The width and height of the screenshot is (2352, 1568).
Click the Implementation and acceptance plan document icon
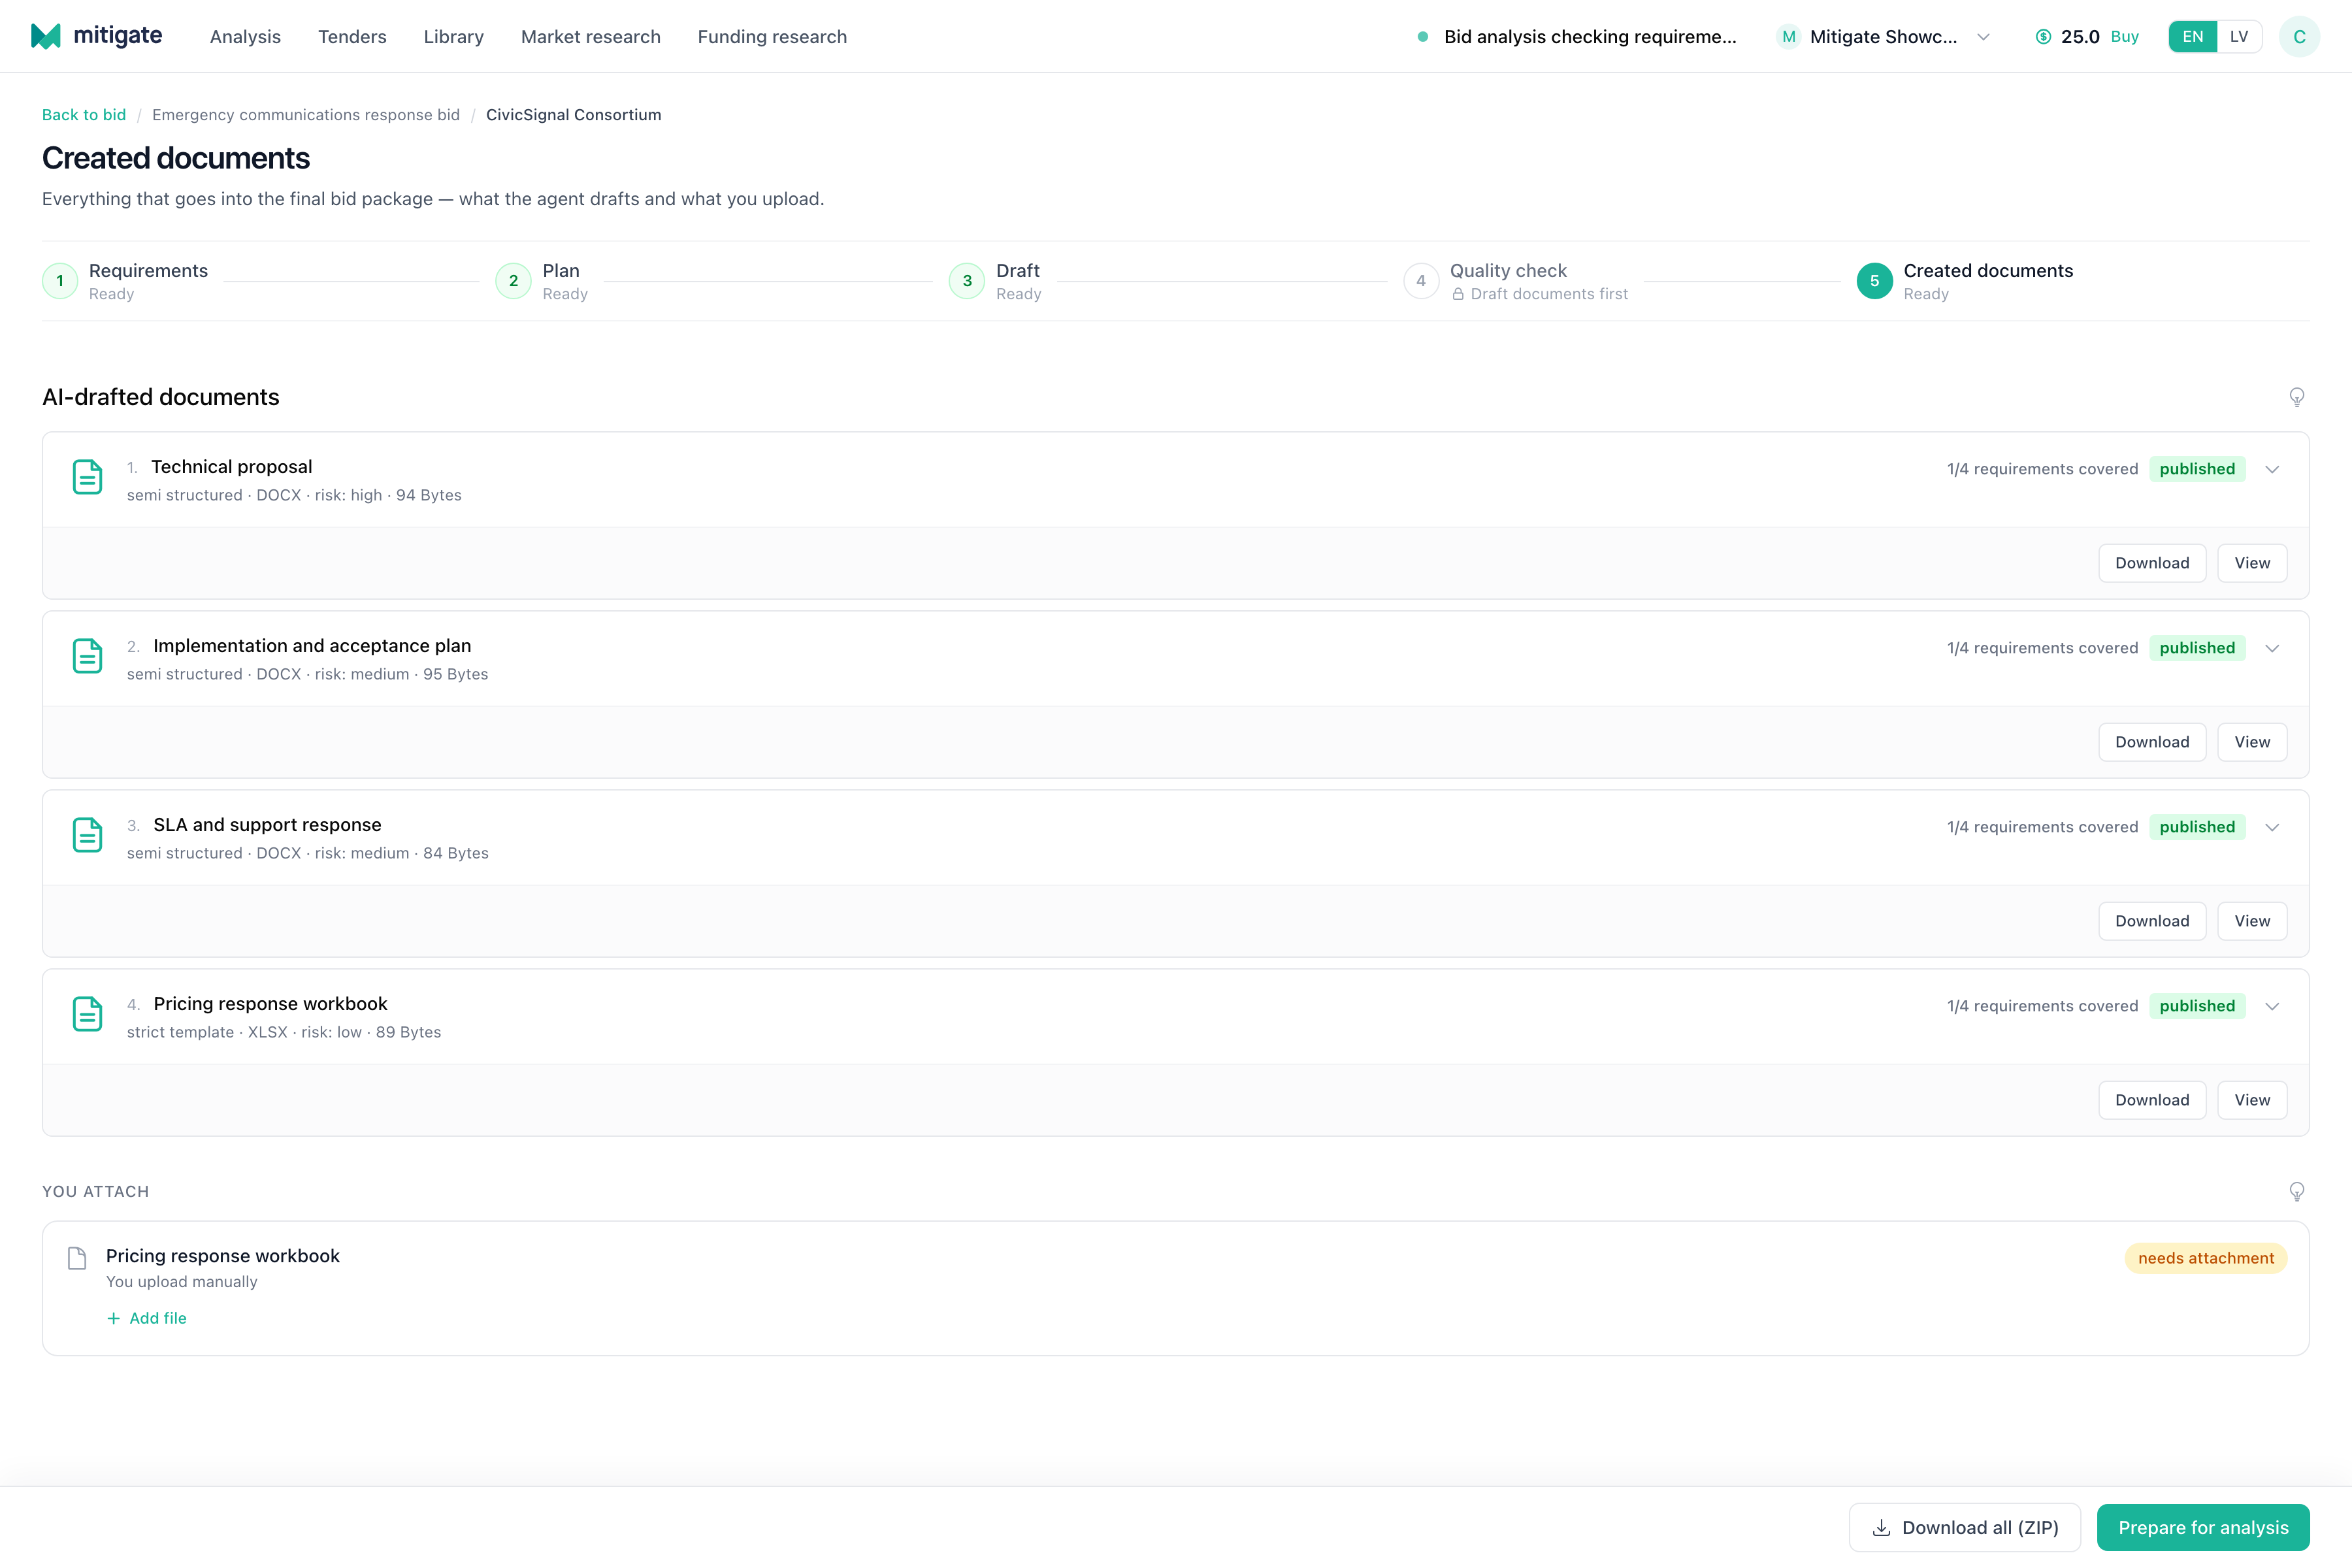(88, 656)
